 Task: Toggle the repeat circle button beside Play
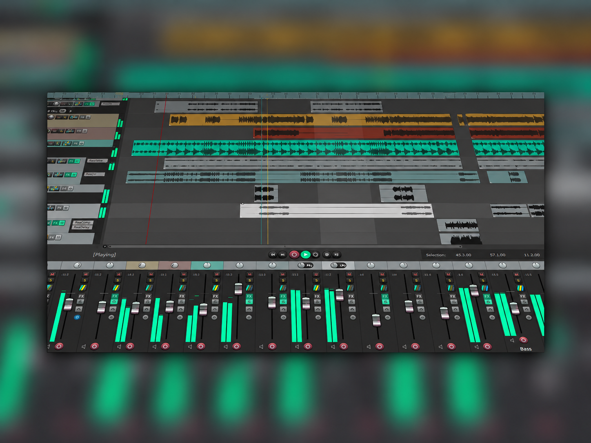315,255
